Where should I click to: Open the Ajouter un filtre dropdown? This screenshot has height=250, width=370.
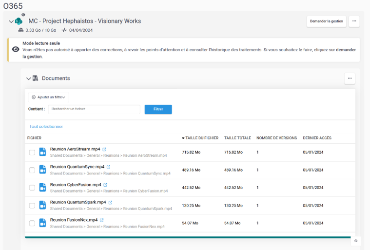tap(48, 97)
